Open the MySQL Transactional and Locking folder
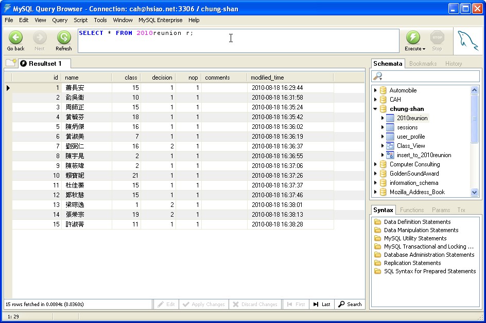This screenshot has width=486, height=323. [377, 246]
